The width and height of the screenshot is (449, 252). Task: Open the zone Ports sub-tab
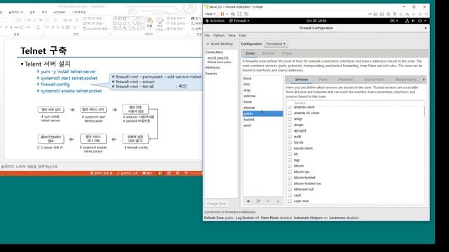323,79
